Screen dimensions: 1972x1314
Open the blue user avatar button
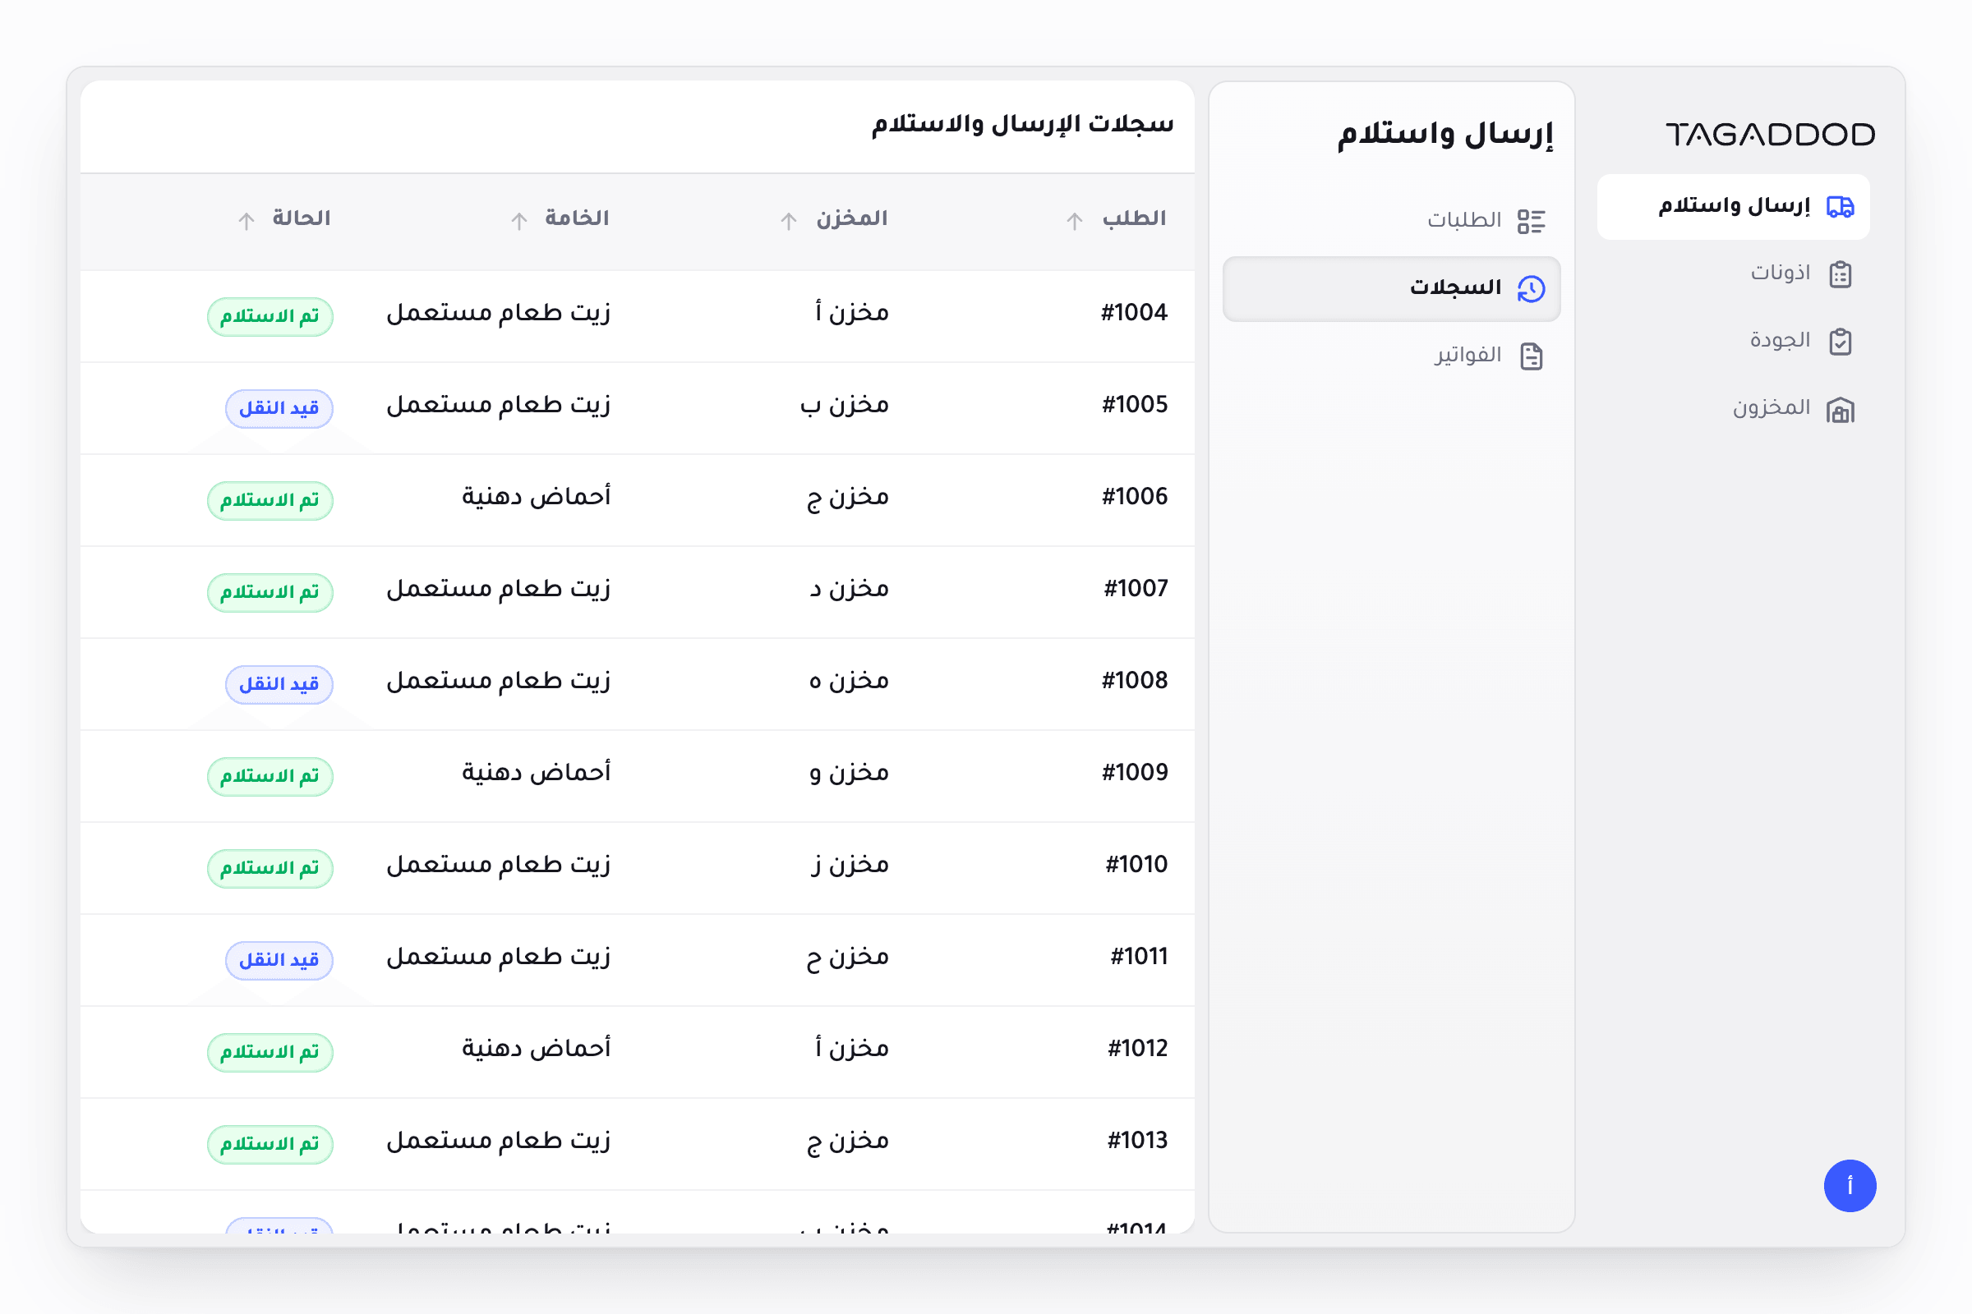click(x=1850, y=1186)
